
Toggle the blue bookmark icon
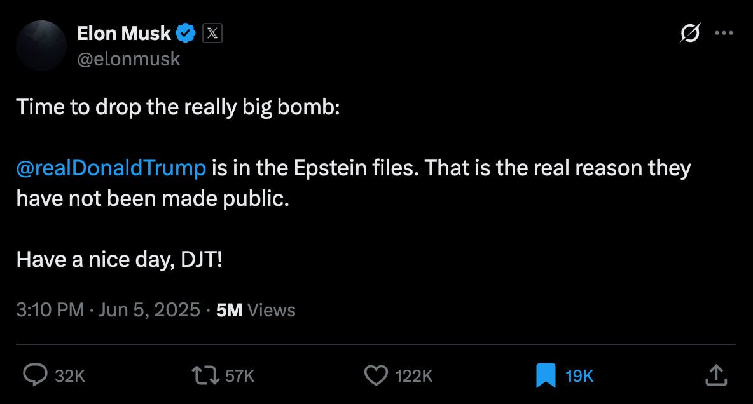coord(546,375)
